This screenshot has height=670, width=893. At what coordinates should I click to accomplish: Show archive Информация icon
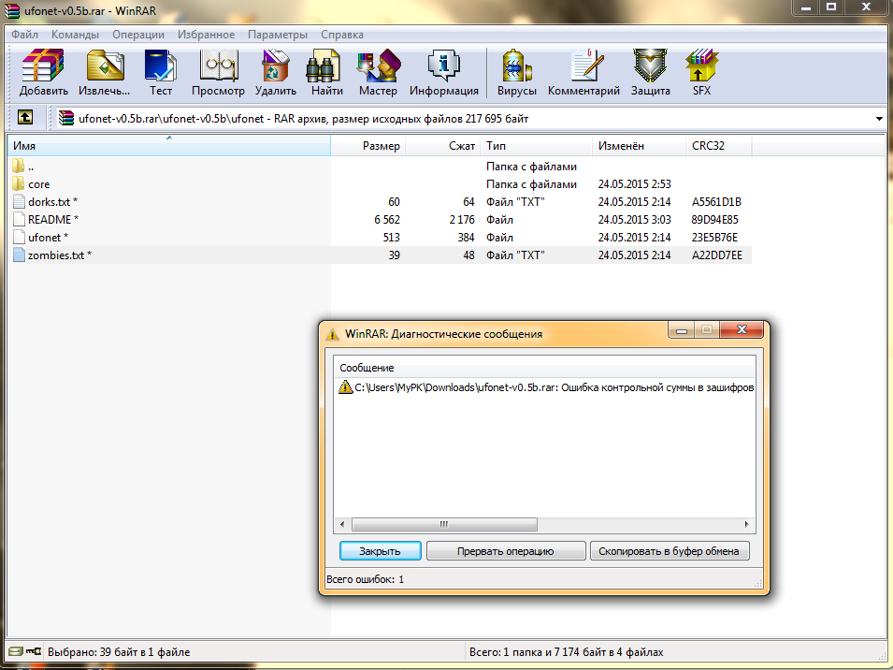point(443,65)
